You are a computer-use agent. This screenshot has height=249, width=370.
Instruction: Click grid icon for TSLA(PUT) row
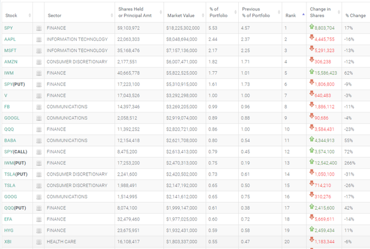[39, 174]
